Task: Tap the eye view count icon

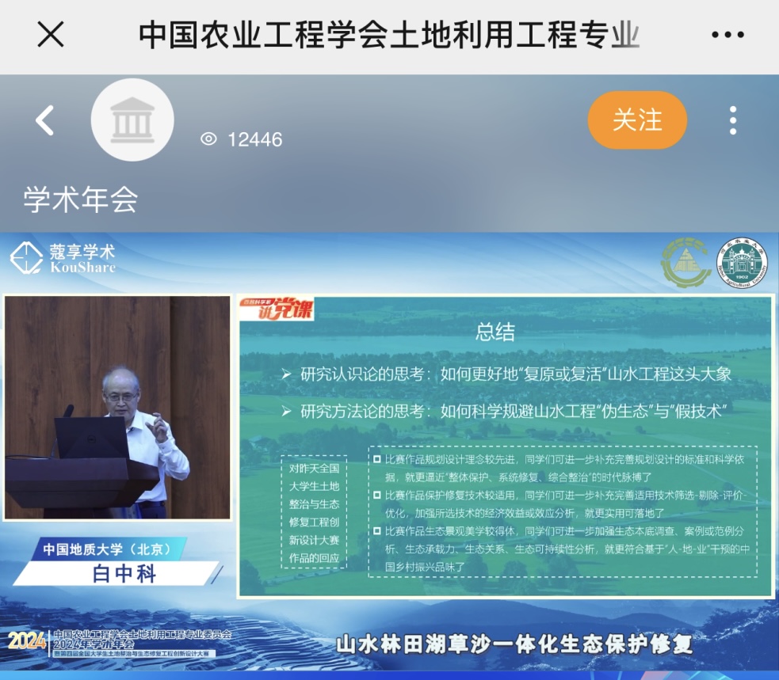Action: (x=208, y=139)
